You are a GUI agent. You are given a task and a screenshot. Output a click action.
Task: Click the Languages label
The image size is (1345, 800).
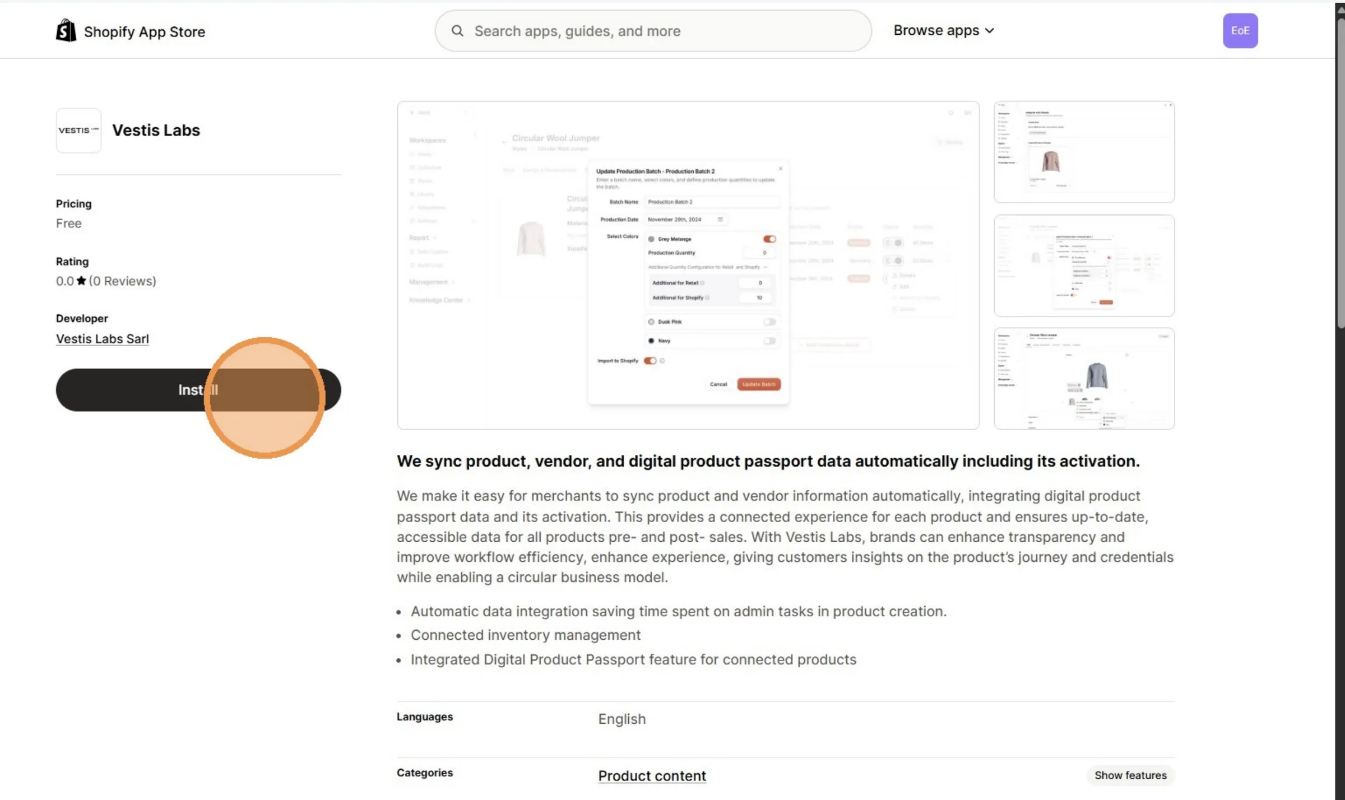tap(424, 717)
